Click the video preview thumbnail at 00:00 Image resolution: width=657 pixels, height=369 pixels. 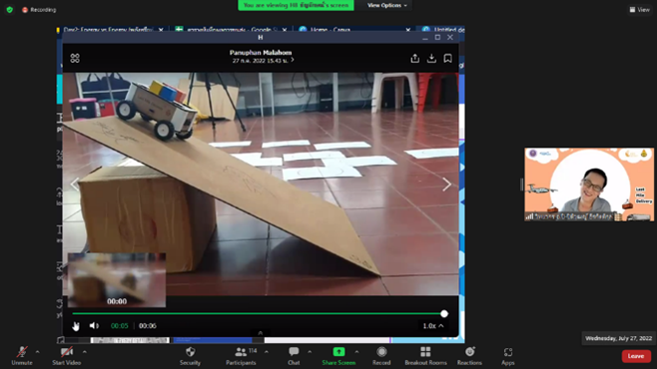click(117, 280)
